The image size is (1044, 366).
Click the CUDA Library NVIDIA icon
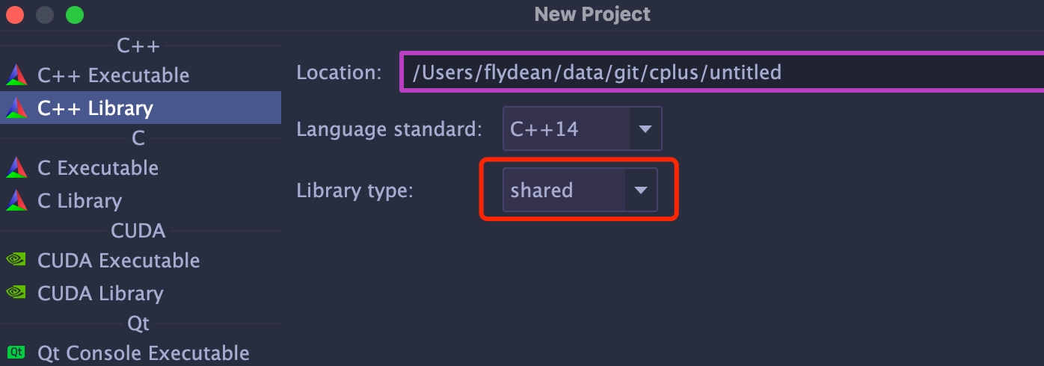tap(16, 294)
